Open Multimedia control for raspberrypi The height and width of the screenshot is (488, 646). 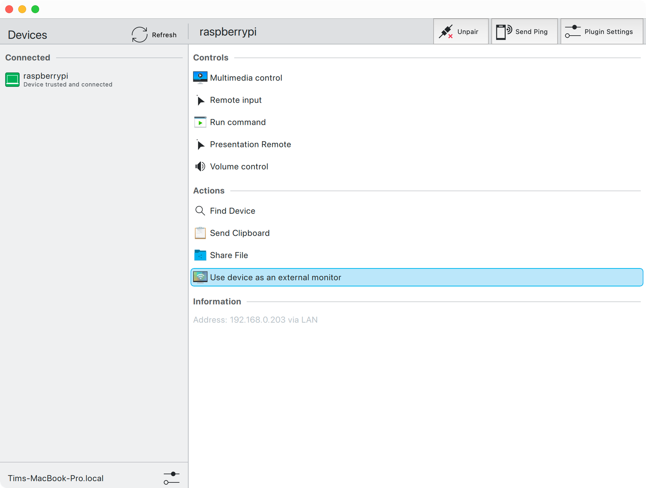tap(246, 77)
